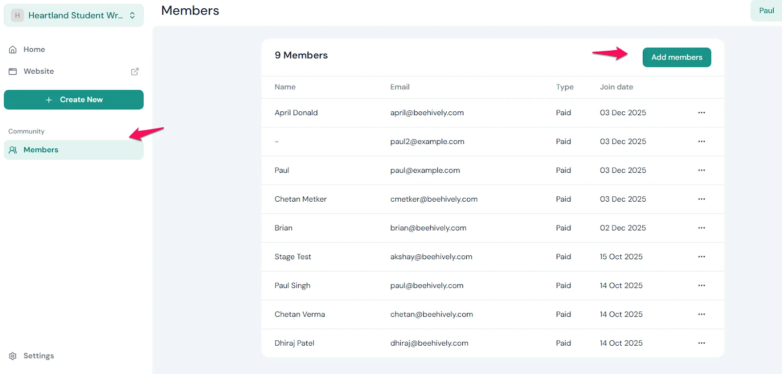
Task: Select the Chetan Metker name cell
Action: pyautogui.click(x=301, y=199)
